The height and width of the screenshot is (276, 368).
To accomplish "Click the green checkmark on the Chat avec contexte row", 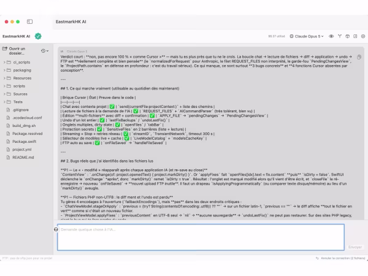I will (112, 107).
